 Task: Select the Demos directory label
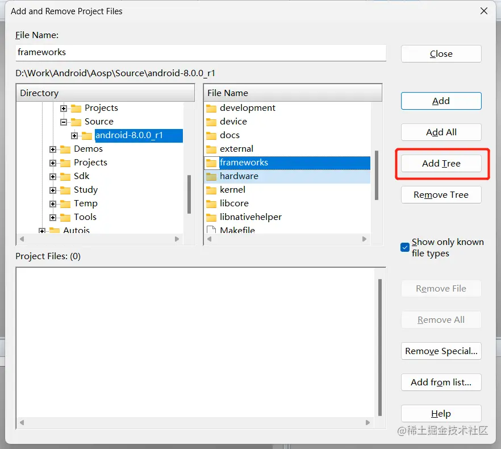coord(88,149)
